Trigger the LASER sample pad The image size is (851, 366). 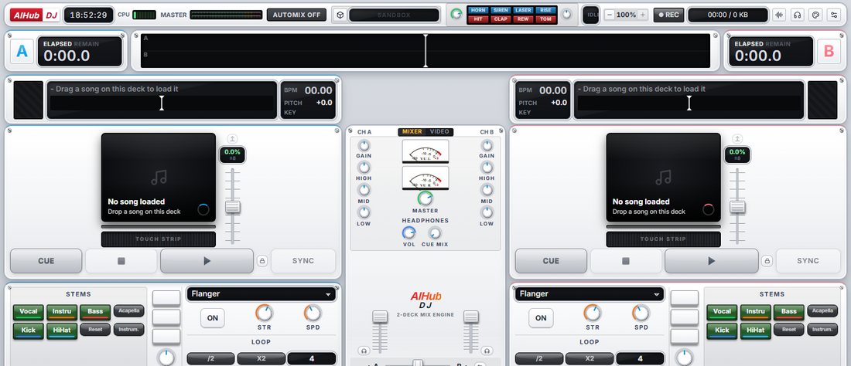[523, 10]
